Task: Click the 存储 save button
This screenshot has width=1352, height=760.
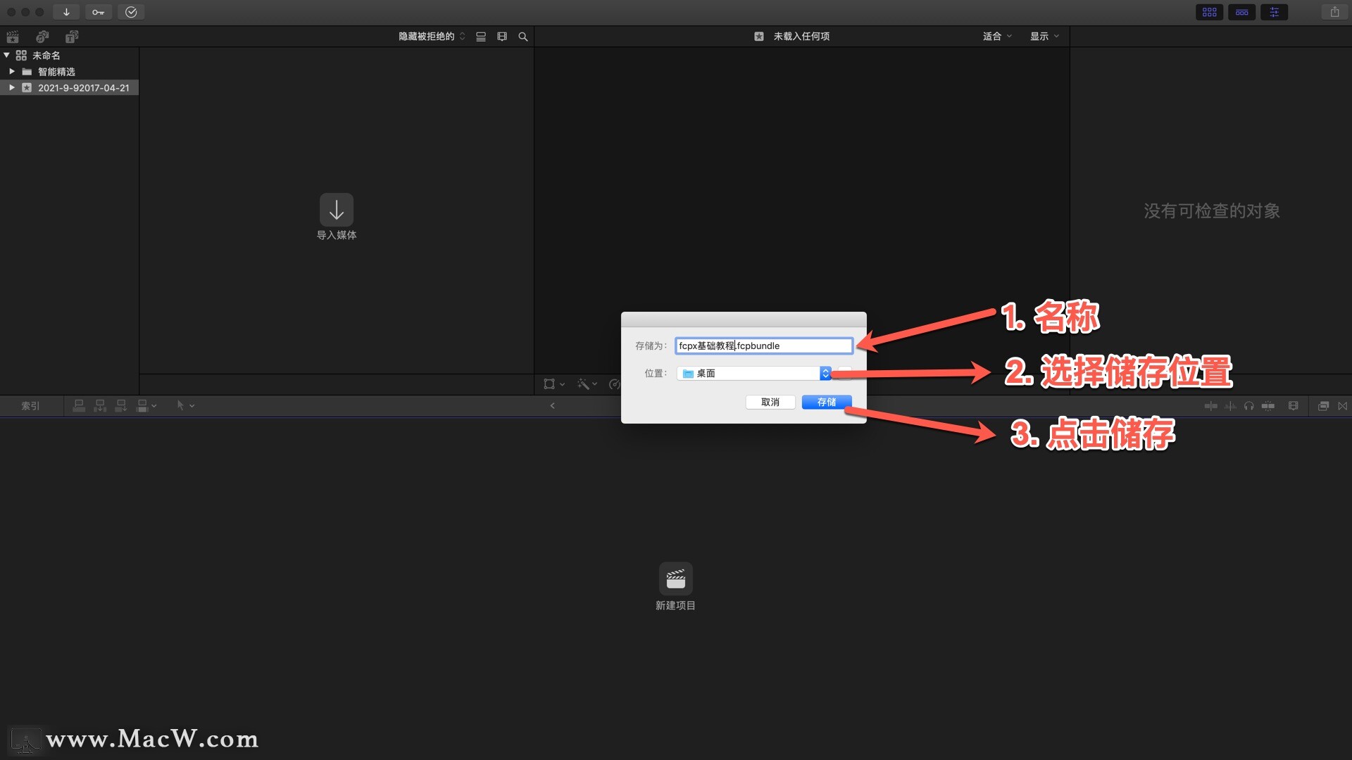Action: pyautogui.click(x=827, y=402)
